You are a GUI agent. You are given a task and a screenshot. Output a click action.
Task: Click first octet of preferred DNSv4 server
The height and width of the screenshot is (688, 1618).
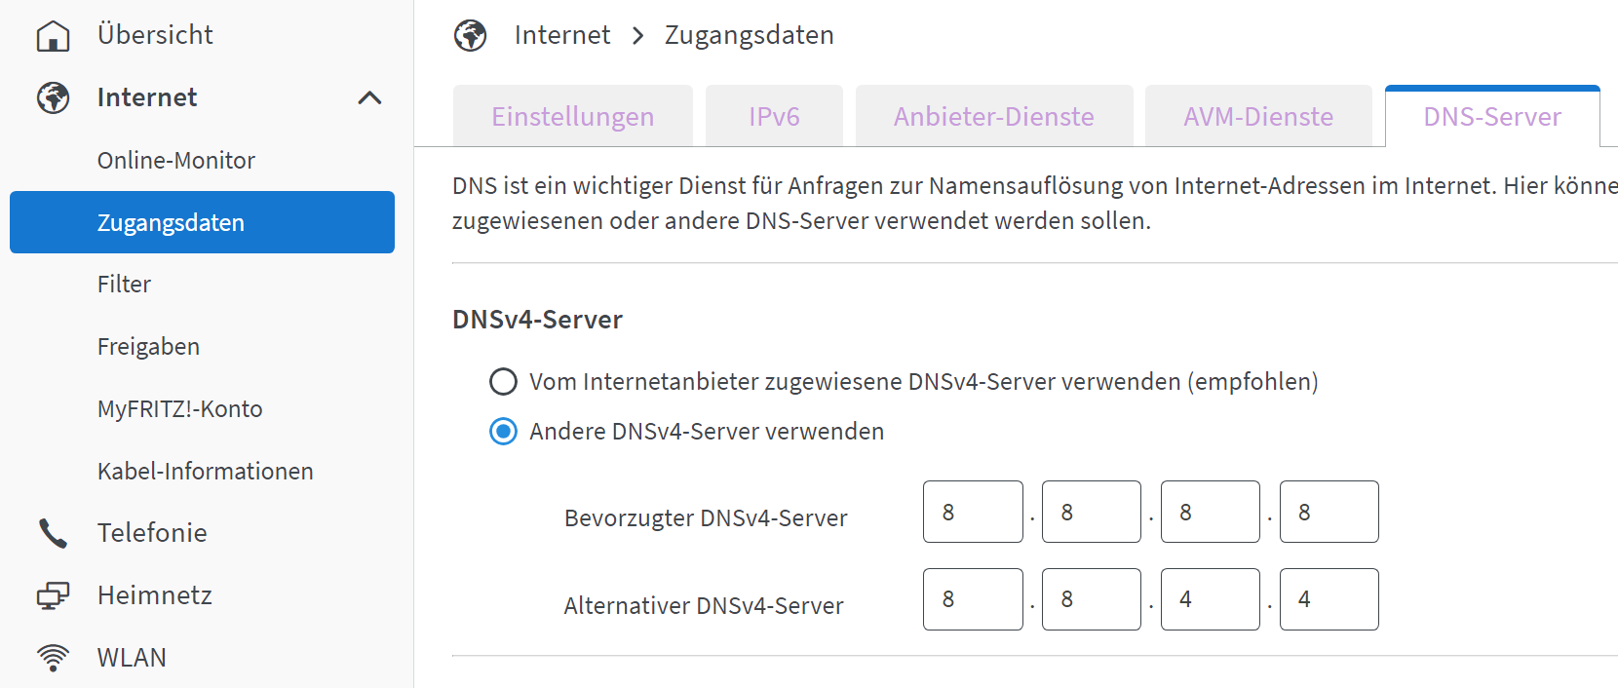coord(973,512)
